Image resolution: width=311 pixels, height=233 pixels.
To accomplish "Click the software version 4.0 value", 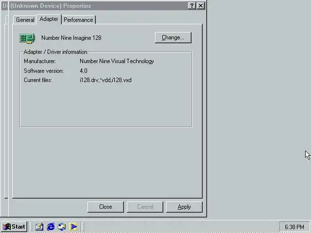I will pyautogui.click(x=84, y=71).
